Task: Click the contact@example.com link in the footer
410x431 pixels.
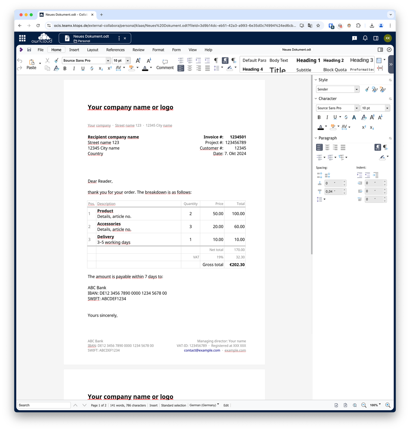Action: click(x=202, y=350)
